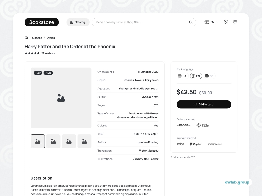The image size is (262, 196).
Task: Click the five-star rating
Action: click(32, 53)
